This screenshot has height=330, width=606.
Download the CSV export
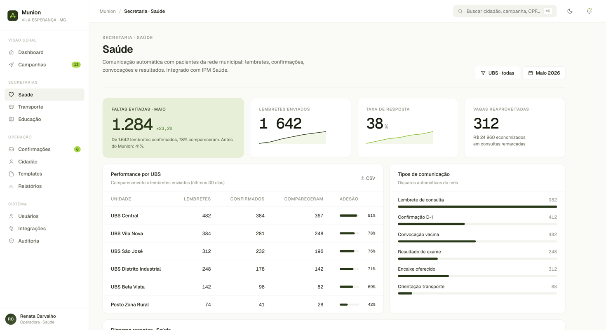(x=368, y=178)
